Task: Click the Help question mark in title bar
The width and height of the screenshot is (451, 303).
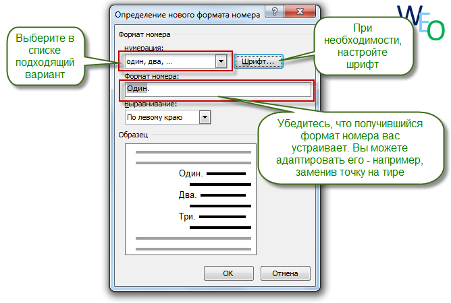Action: [272, 13]
